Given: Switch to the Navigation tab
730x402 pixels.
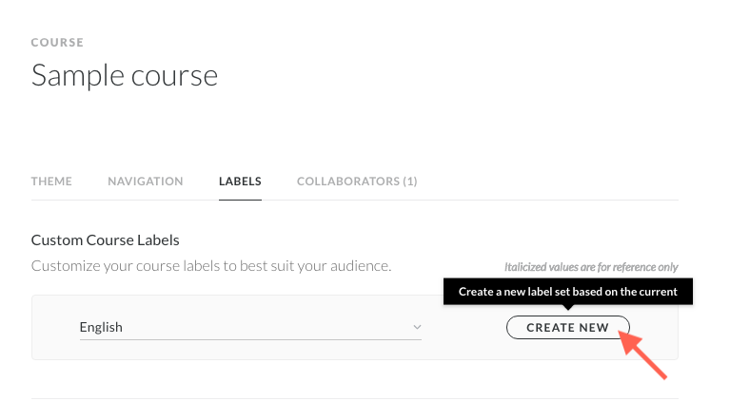Looking at the screenshot, I should click(x=145, y=181).
